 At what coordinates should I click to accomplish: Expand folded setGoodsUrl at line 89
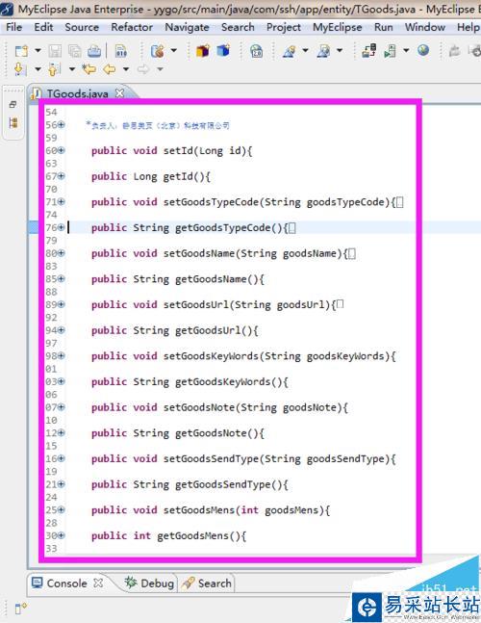click(x=62, y=304)
